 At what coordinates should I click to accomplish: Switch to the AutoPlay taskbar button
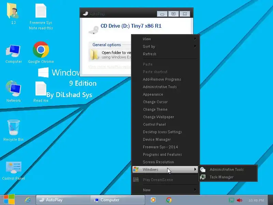[63, 200]
